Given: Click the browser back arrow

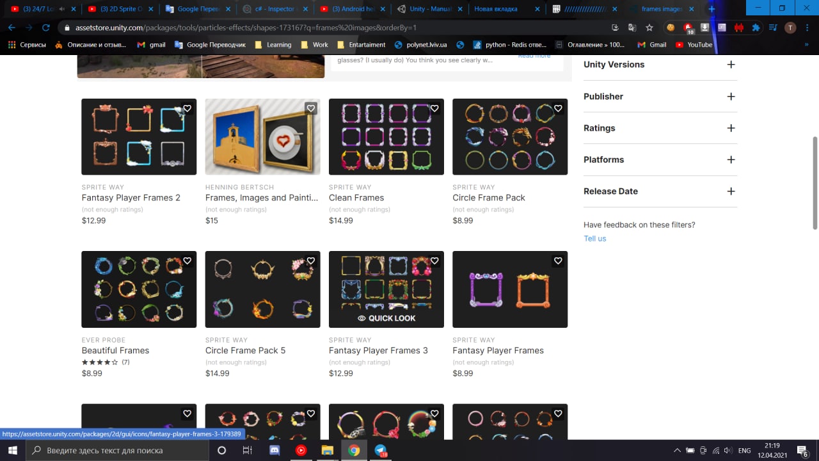Looking at the screenshot, I should pyautogui.click(x=12, y=28).
